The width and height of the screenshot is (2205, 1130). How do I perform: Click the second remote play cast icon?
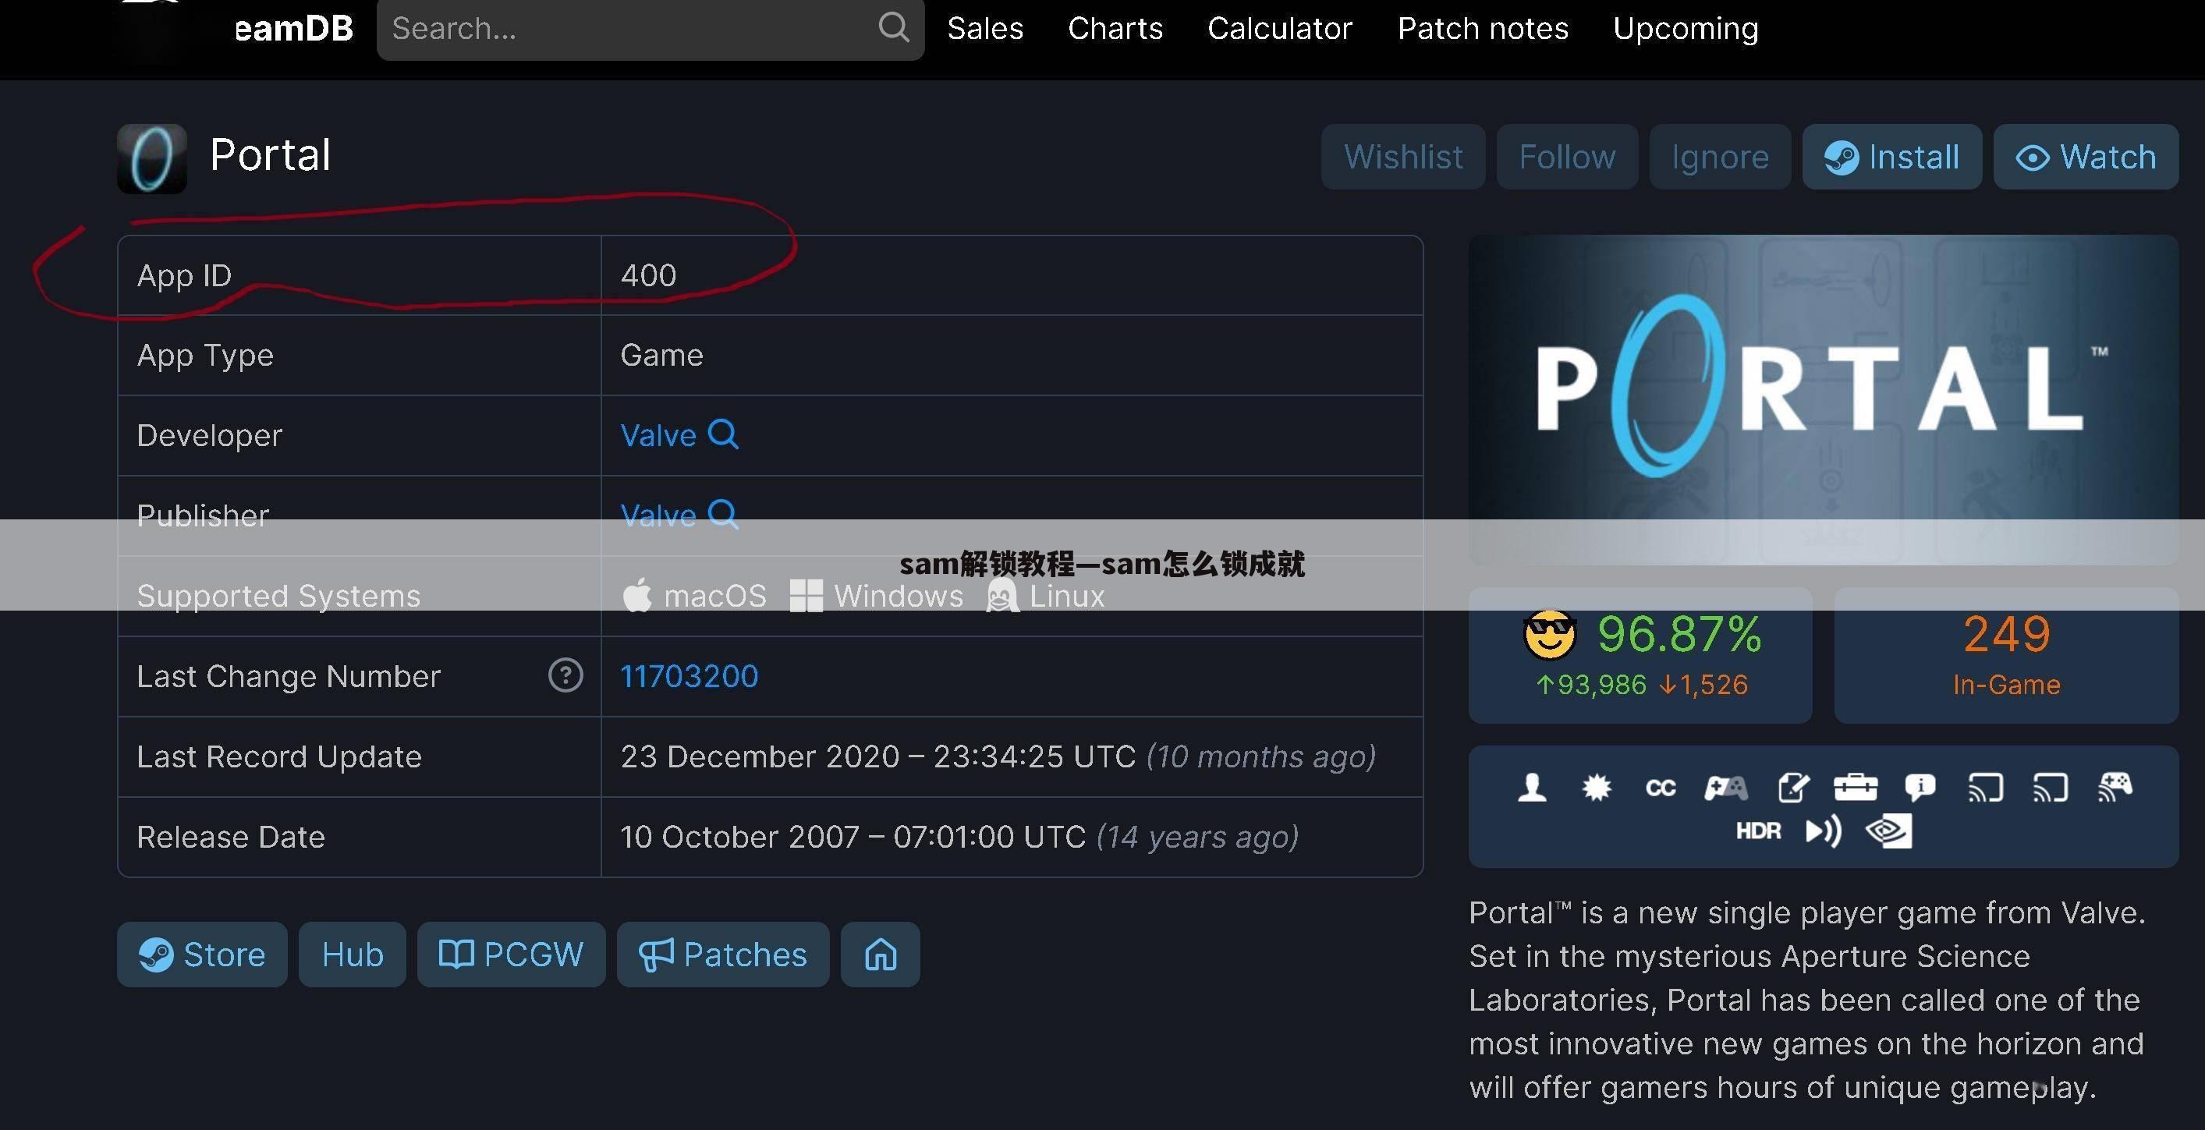pos(2050,787)
